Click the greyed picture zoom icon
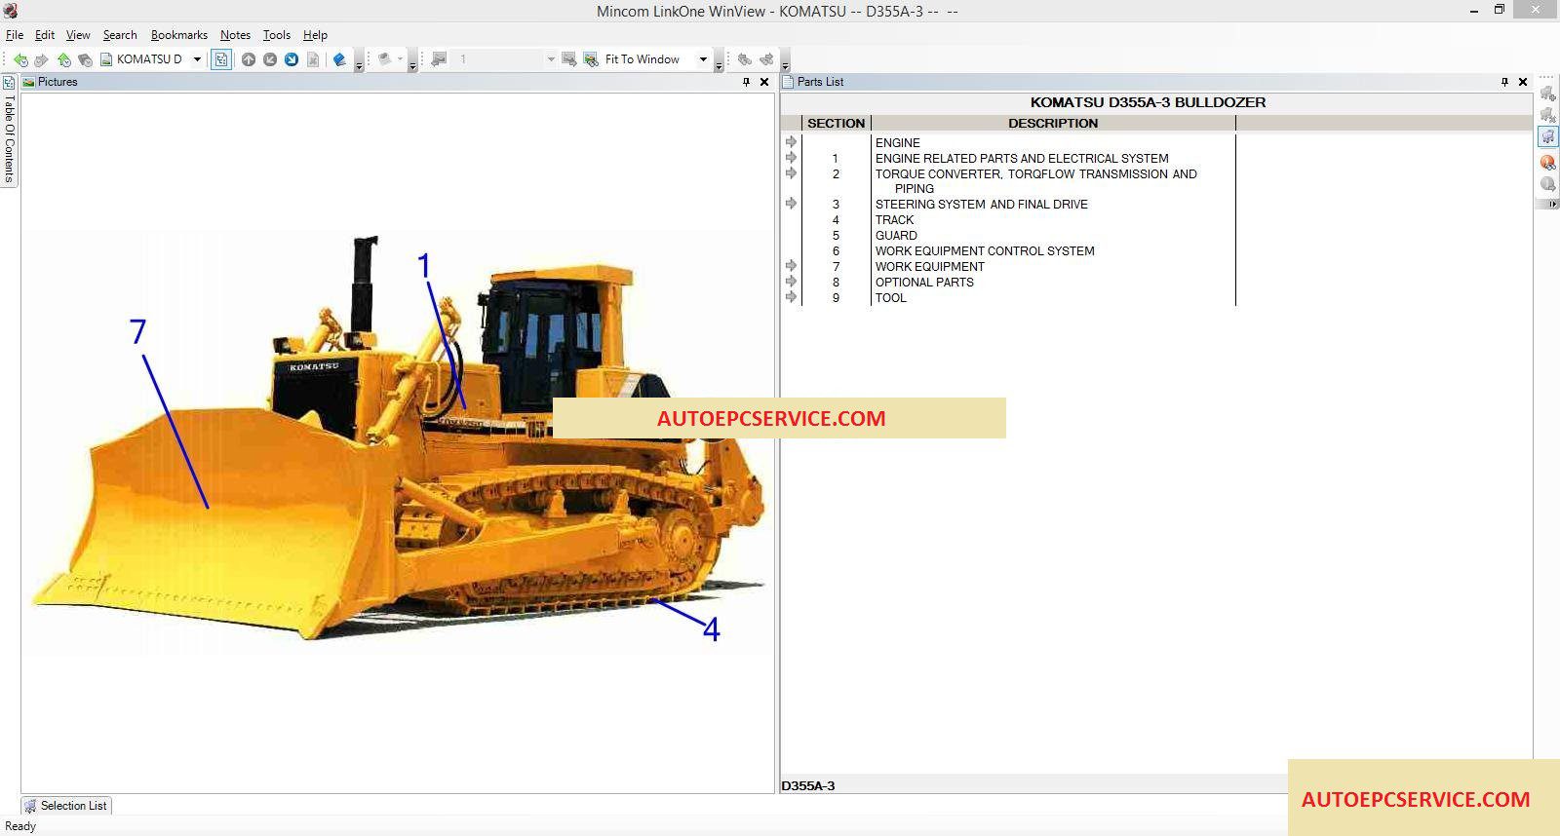1560x836 pixels. tap(569, 59)
